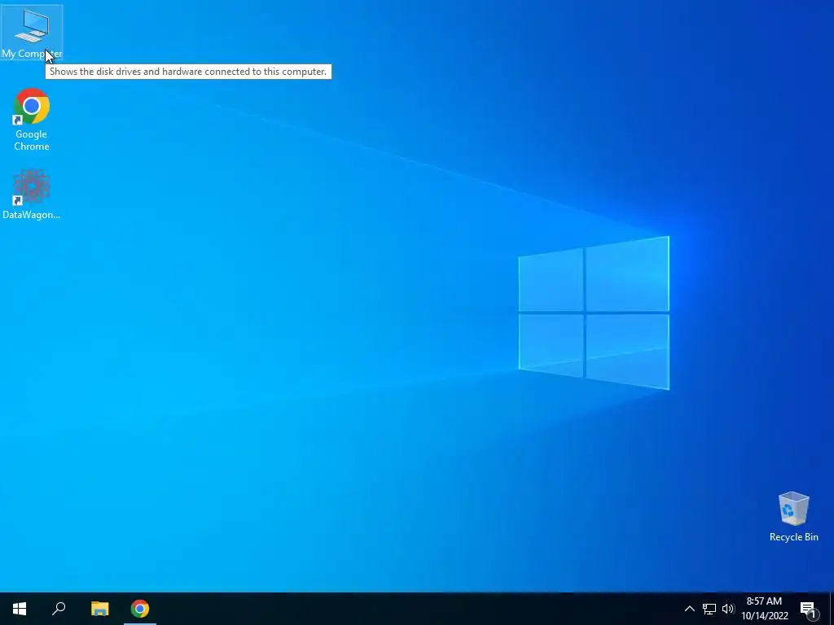
Task: Switch to Chrome in the taskbar
Action: 140,609
